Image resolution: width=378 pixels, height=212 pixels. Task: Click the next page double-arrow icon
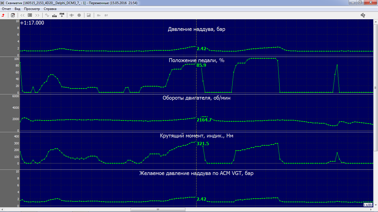pyautogui.click(x=37, y=15)
